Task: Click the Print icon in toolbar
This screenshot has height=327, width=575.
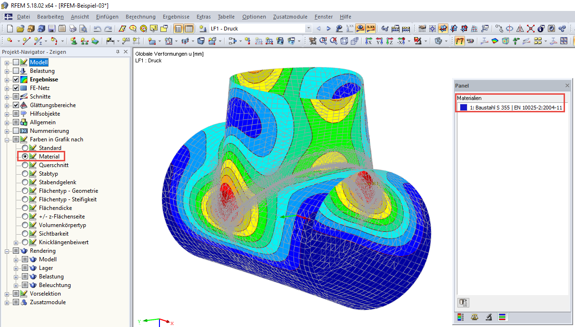Action: click(x=73, y=29)
